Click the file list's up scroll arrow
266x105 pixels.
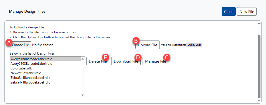tap(83, 59)
